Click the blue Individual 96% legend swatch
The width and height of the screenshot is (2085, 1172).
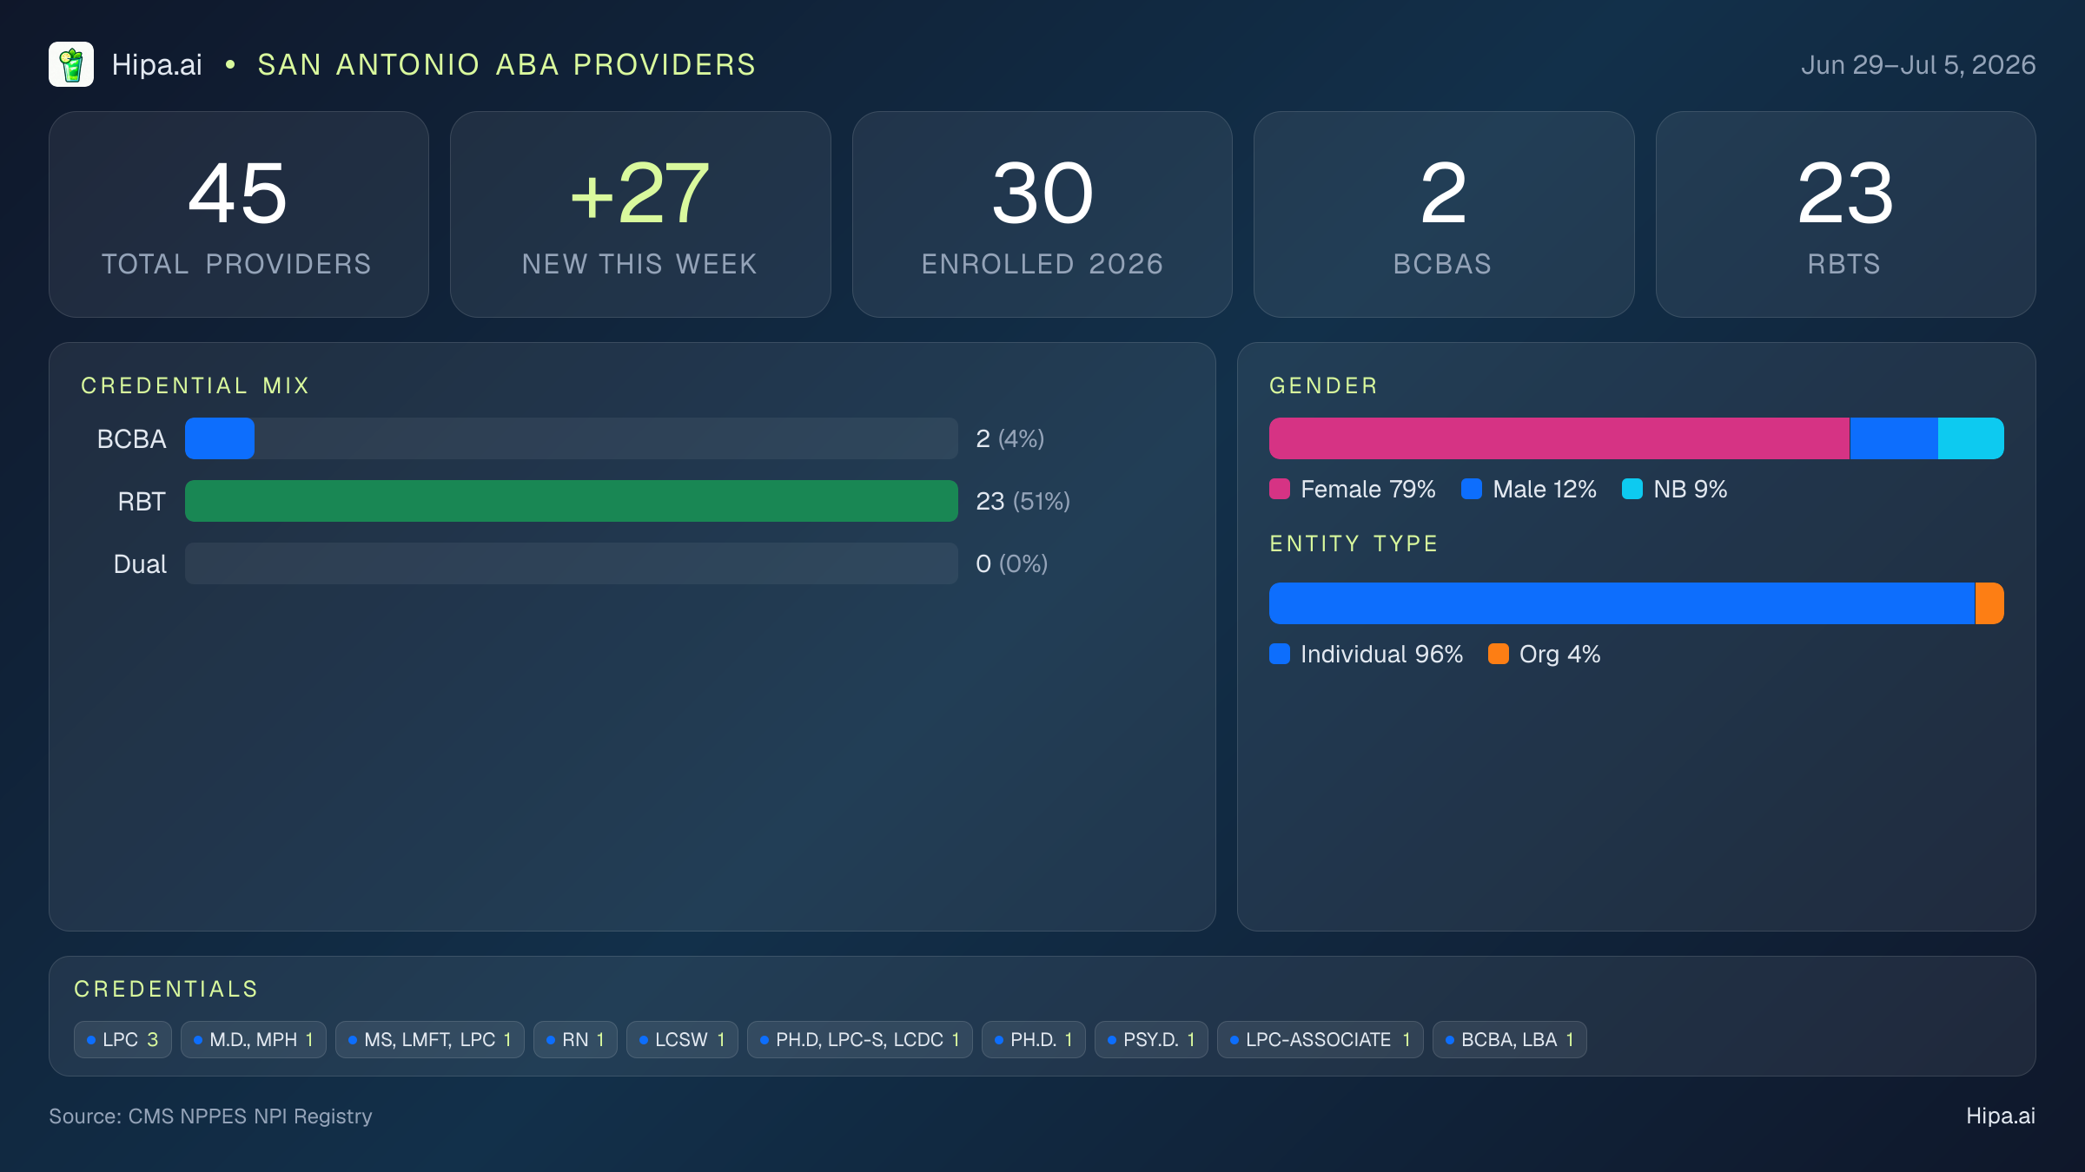pos(1280,654)
